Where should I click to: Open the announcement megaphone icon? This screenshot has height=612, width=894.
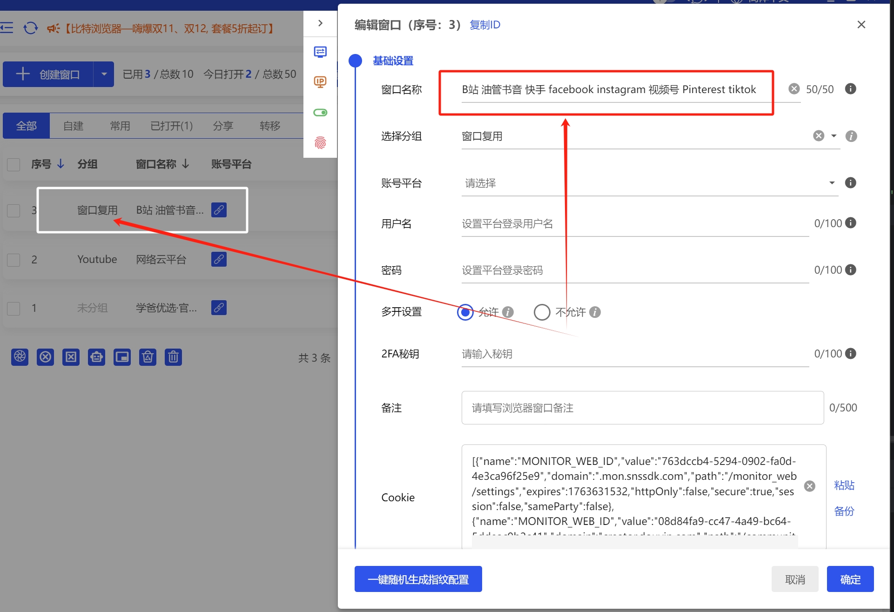(x=53, y=28)
